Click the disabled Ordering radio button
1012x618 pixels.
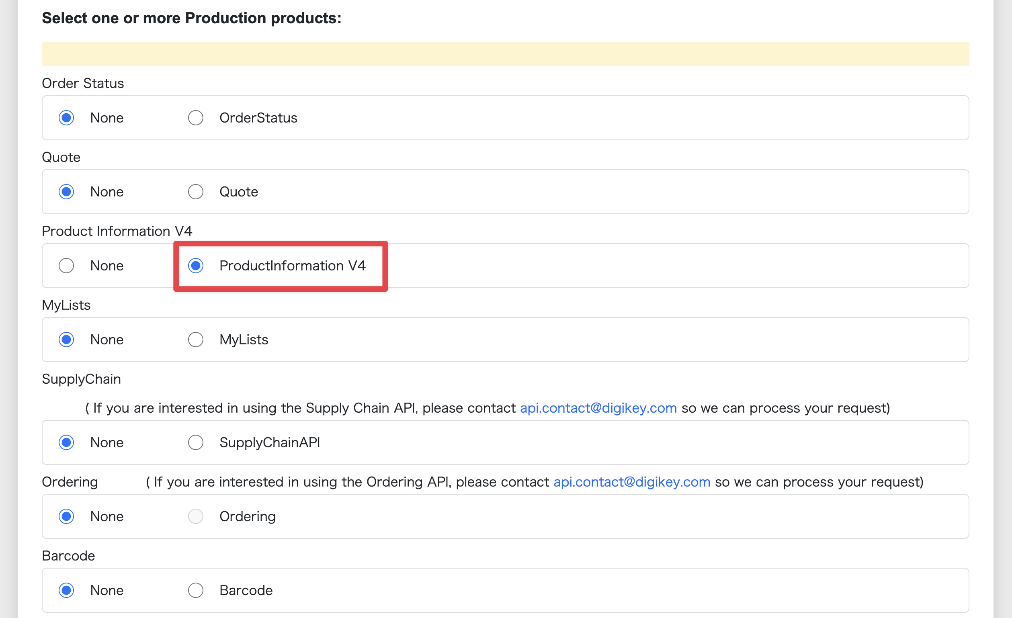(x=195, y=516)
